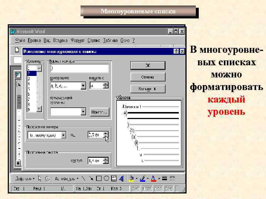Open the нумерация style dropdown
The width and height of the screenshot is (266, 199).
click(x=83, y=86)
